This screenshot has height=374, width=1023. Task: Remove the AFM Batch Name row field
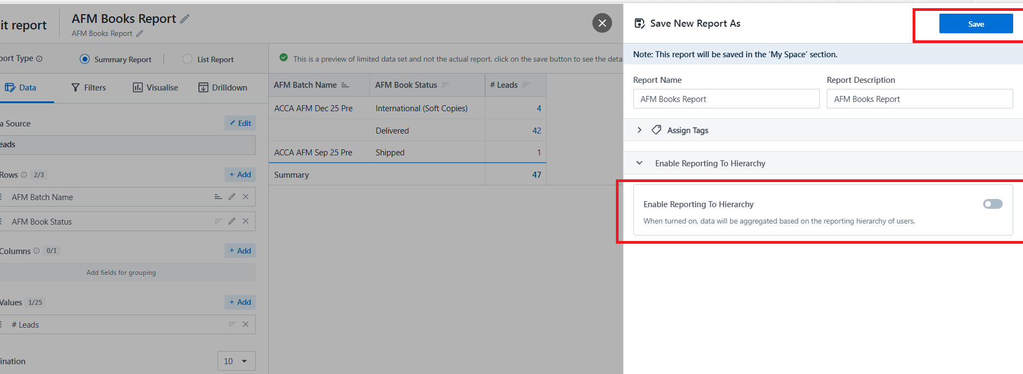[246, 197]
